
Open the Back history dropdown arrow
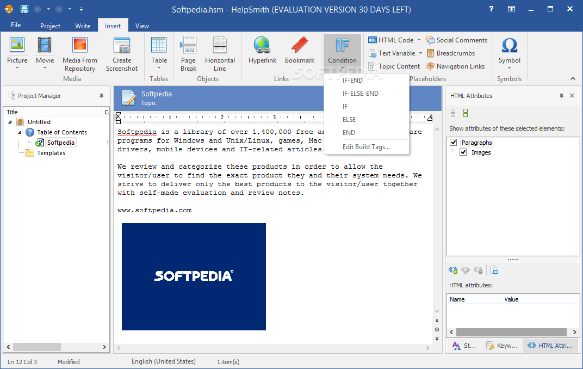tap(48, 9)
